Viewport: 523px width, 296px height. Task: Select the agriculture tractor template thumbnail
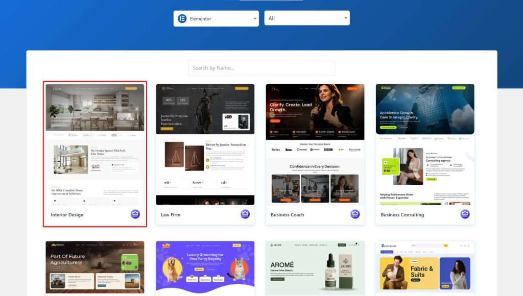pos(95,267)
